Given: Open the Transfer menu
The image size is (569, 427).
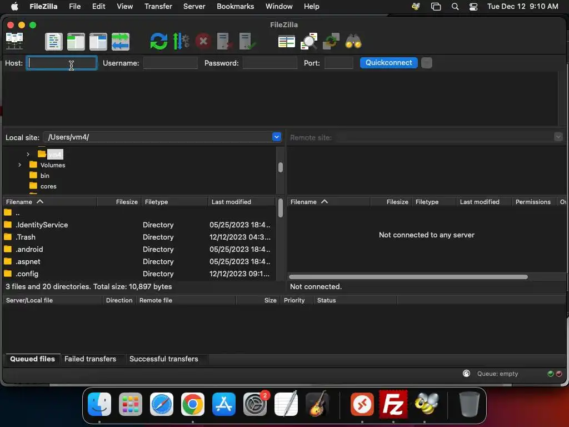Looking at the screenshot, I should tap(158, 7).
